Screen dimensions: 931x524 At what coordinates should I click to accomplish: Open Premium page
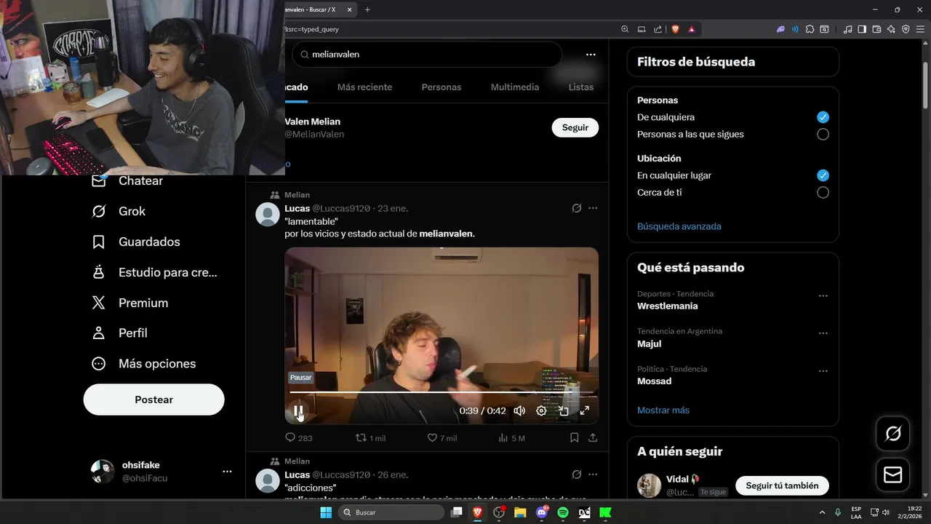(x=129, y=303)
